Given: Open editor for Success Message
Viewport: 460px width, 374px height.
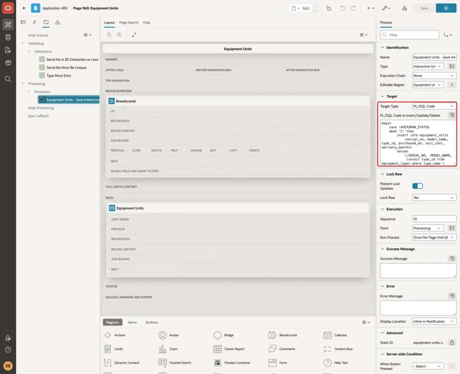Looking at the screenshot, I should (452, 258).
